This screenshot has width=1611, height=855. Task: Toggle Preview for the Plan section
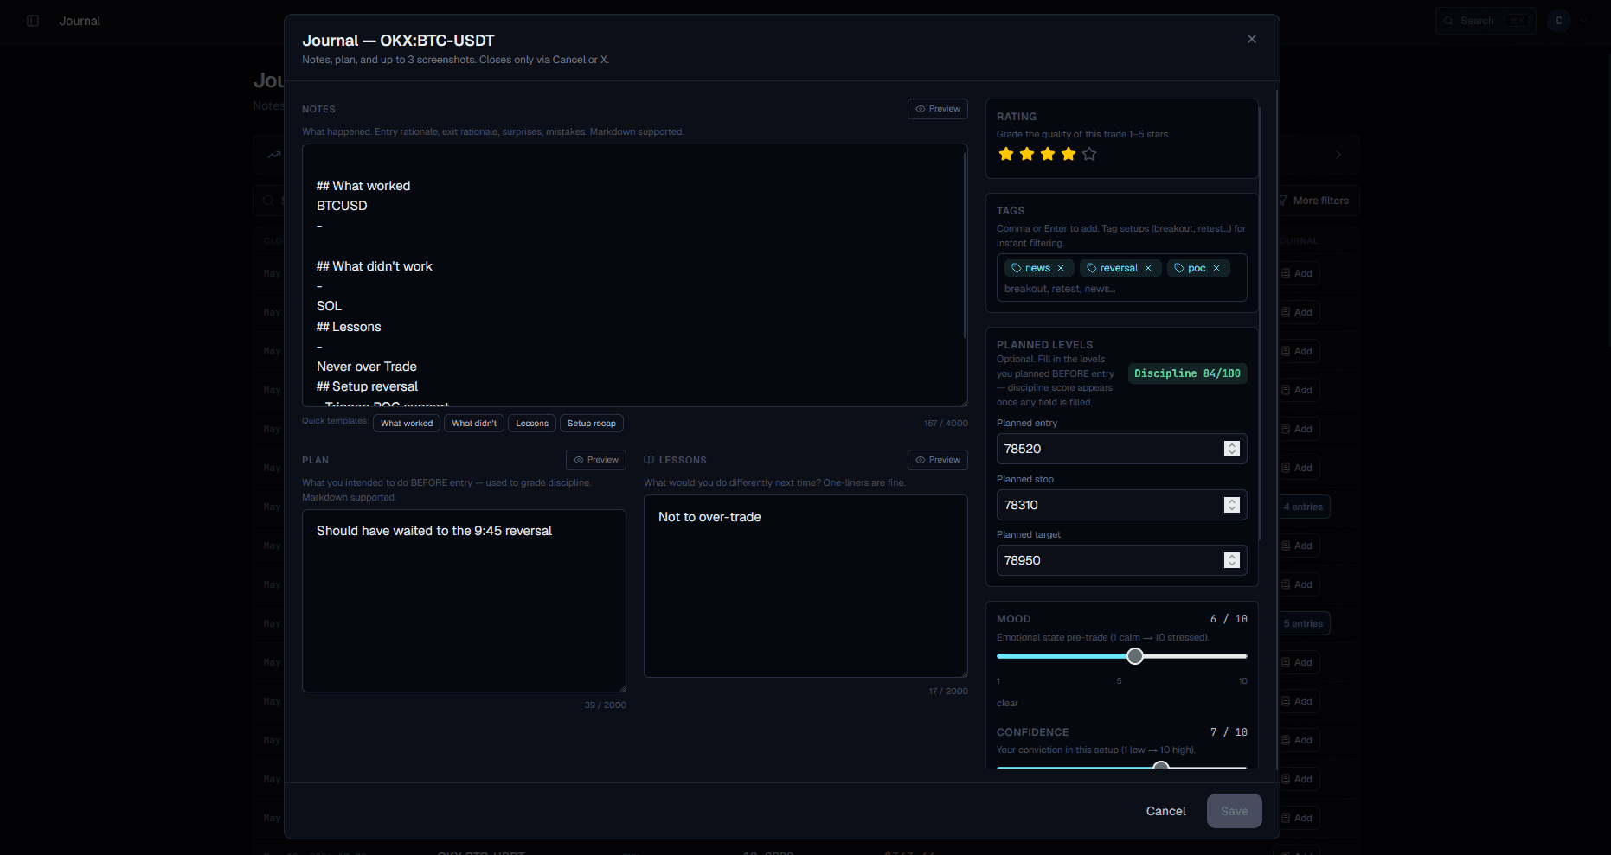596,460
